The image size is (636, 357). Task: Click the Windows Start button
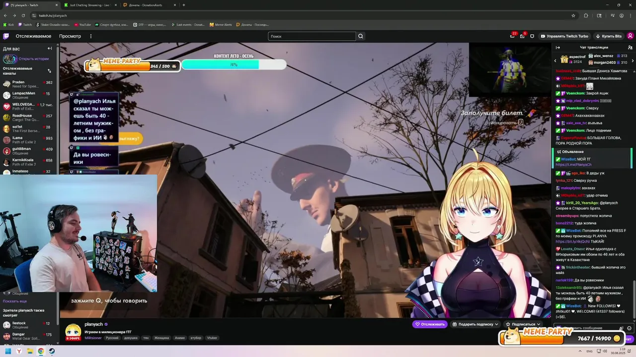[8, 351]
